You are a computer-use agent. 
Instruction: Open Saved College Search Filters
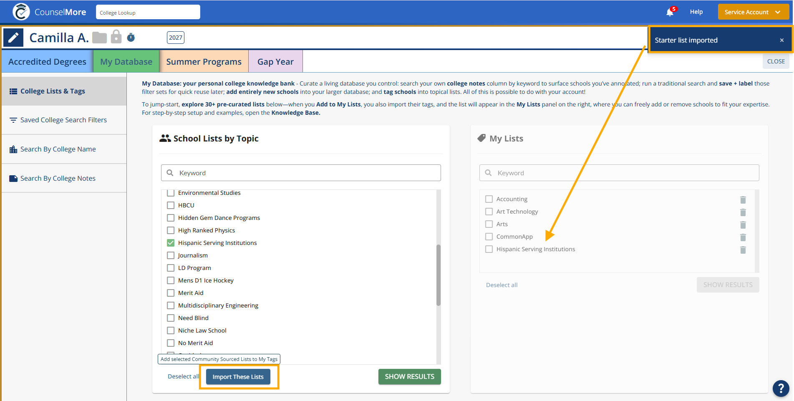(x=64, y=120)
